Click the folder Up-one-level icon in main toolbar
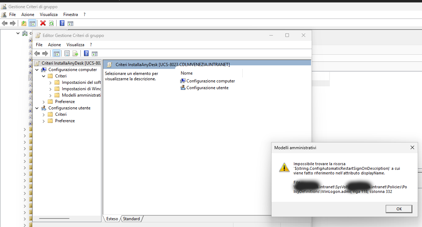Image resolution: width=422 pixels, height=227 pixels. tap(24, 23)
